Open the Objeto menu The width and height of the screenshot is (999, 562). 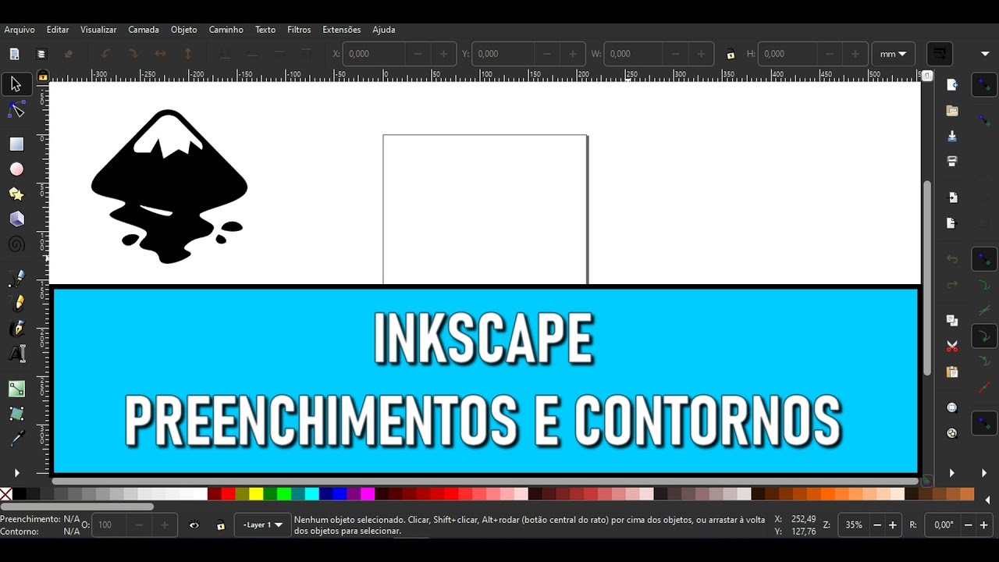pos(184,30)
